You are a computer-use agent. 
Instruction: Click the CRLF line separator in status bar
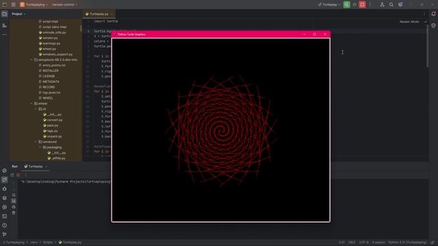(352, 243)
